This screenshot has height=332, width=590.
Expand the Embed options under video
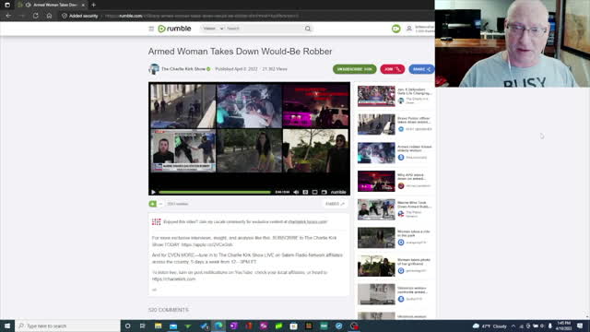[x=335, y=204]
